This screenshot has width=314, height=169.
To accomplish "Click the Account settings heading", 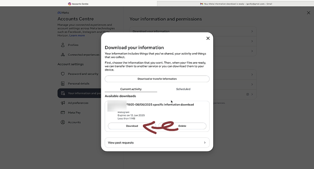I will tap(70, 64).
